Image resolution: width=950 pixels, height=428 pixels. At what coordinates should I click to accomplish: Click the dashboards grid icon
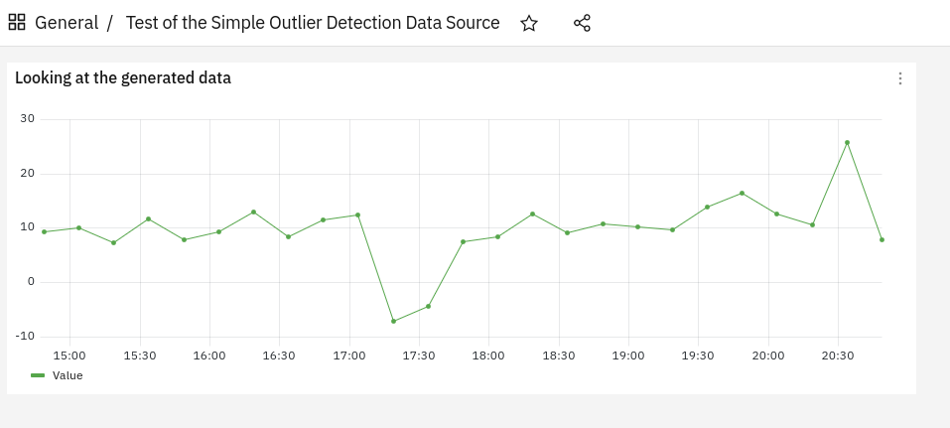pyautogui.click(x=16, y=23)
